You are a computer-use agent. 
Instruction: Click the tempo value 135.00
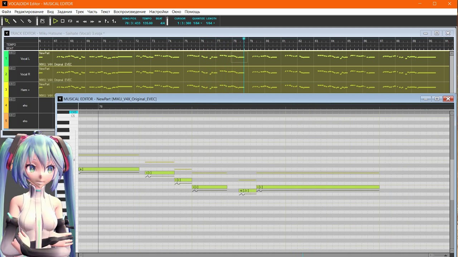tap(148, 23)
